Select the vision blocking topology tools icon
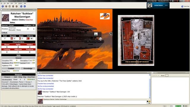 point(17,6)
